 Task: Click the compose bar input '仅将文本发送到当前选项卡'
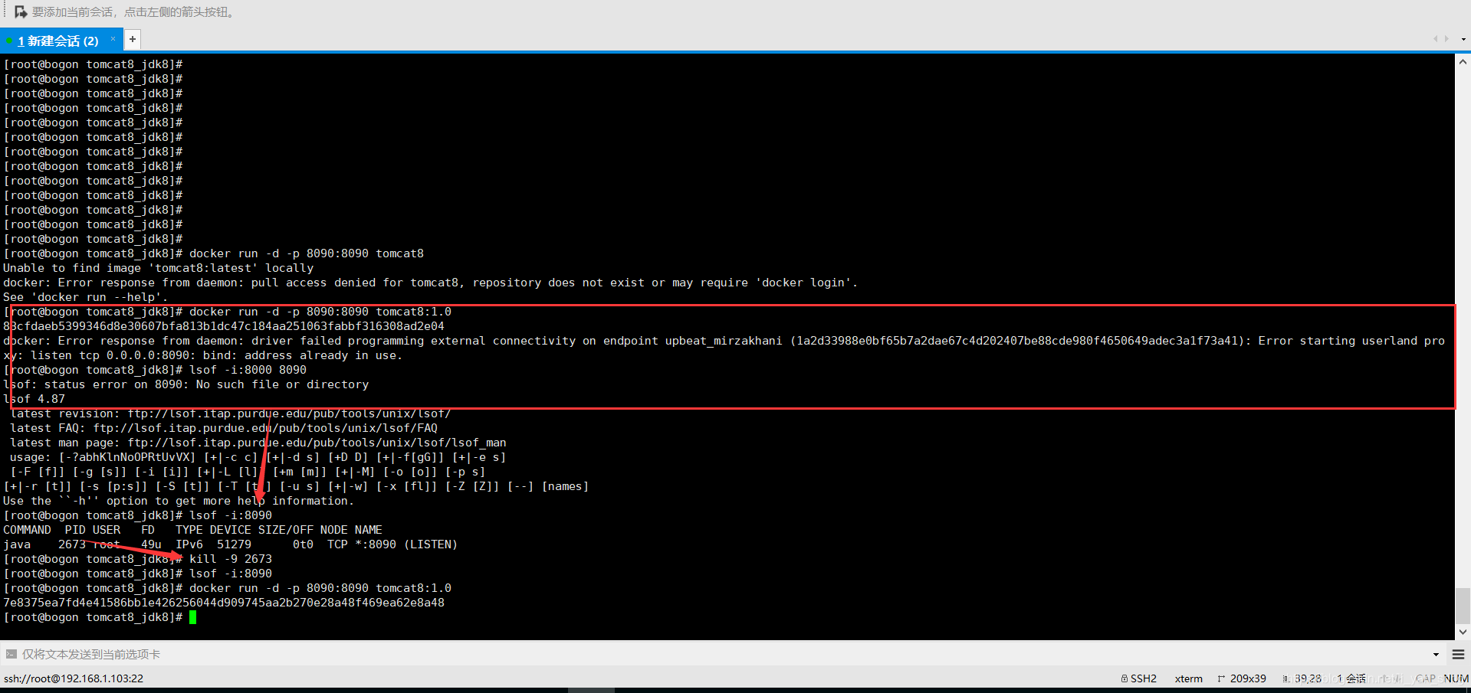click(721, 654)
